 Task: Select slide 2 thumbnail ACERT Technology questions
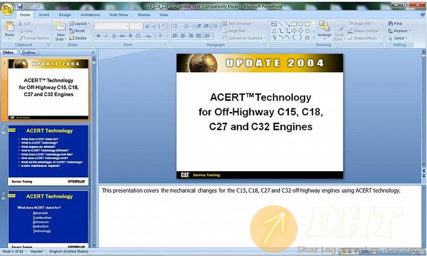tap(48, 155)
